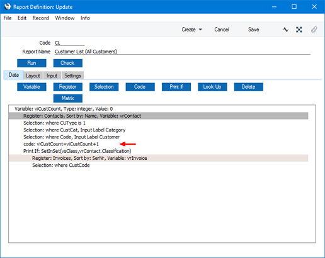Image resolution: width=325 pixels, height=258 pixels.
Task: Add a Variable line
Action: pos(31,87)
